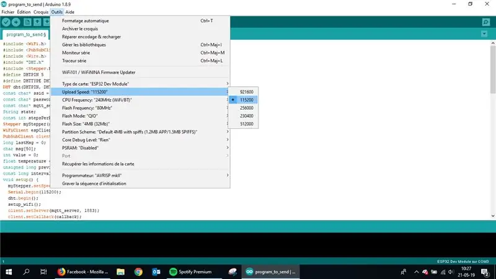Open the Windows Start menu

[9, 272]
